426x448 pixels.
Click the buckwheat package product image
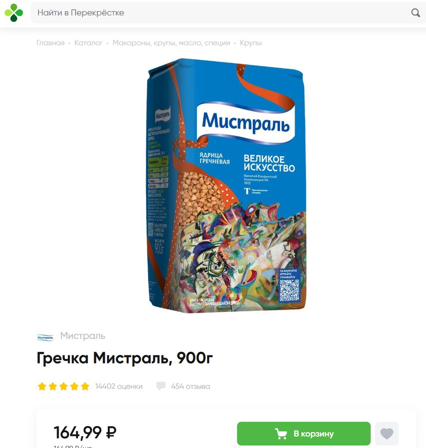point(226,185)
